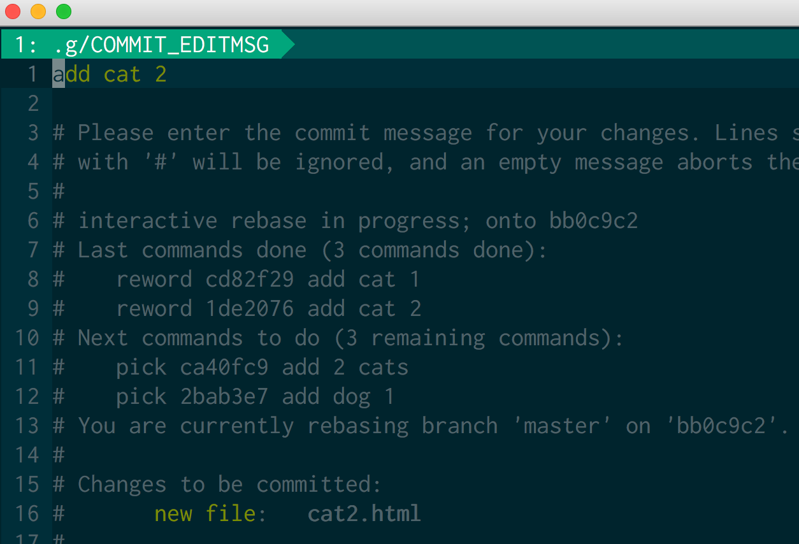Click the empty line 2 of the buffer
The width and height of the screenshot is (799, 544).
coord(255,103)
